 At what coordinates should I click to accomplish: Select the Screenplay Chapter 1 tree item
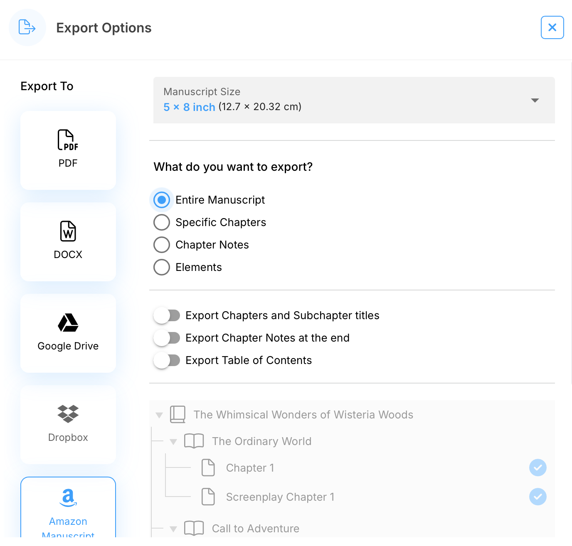[x=280, y=497]
